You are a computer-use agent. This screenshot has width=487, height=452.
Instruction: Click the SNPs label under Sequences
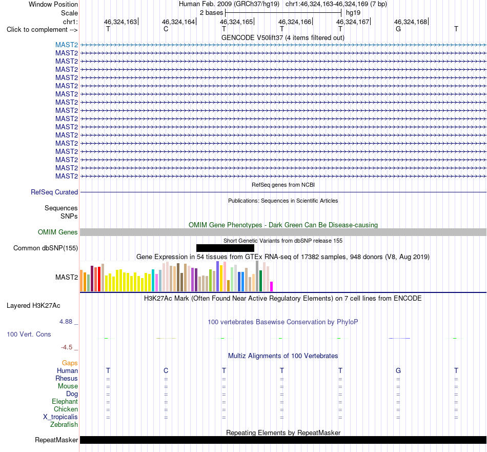(69, 216)
